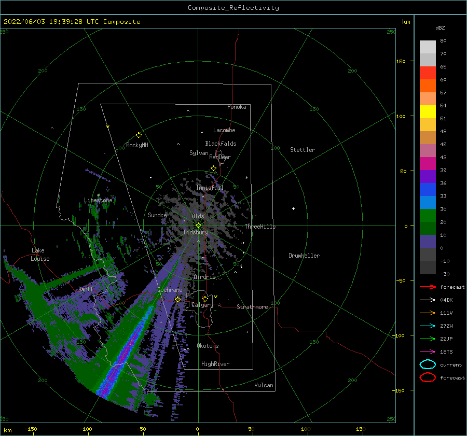Click the Okotoks town label
Screen dimensions: 467x436
[208, 346]
